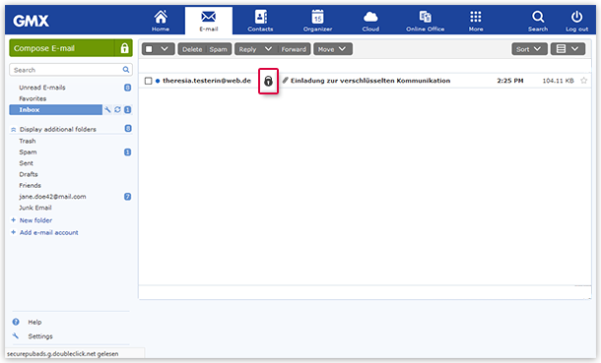Screen dimensions: 601x363
Task: Click the 2:25 PM timestamp
Action: (510, 81)
